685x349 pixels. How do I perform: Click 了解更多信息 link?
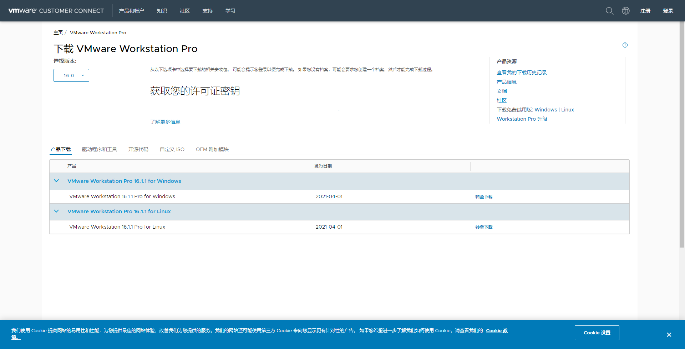(165, 122)
